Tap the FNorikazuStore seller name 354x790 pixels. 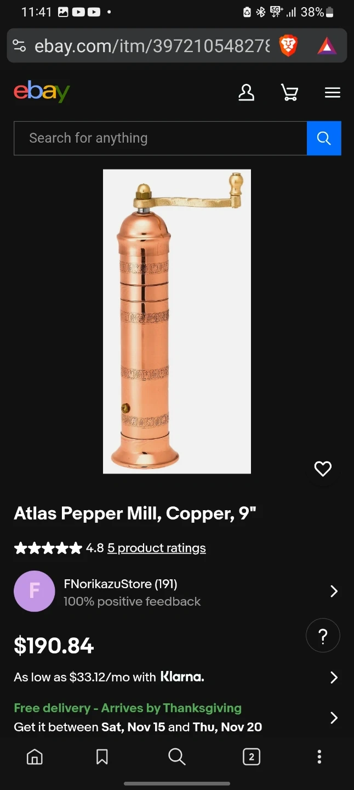point(121,584)
